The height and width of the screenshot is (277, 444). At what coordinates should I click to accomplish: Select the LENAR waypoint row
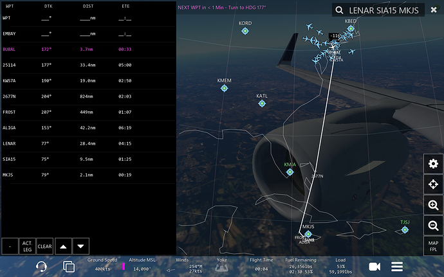88,143
